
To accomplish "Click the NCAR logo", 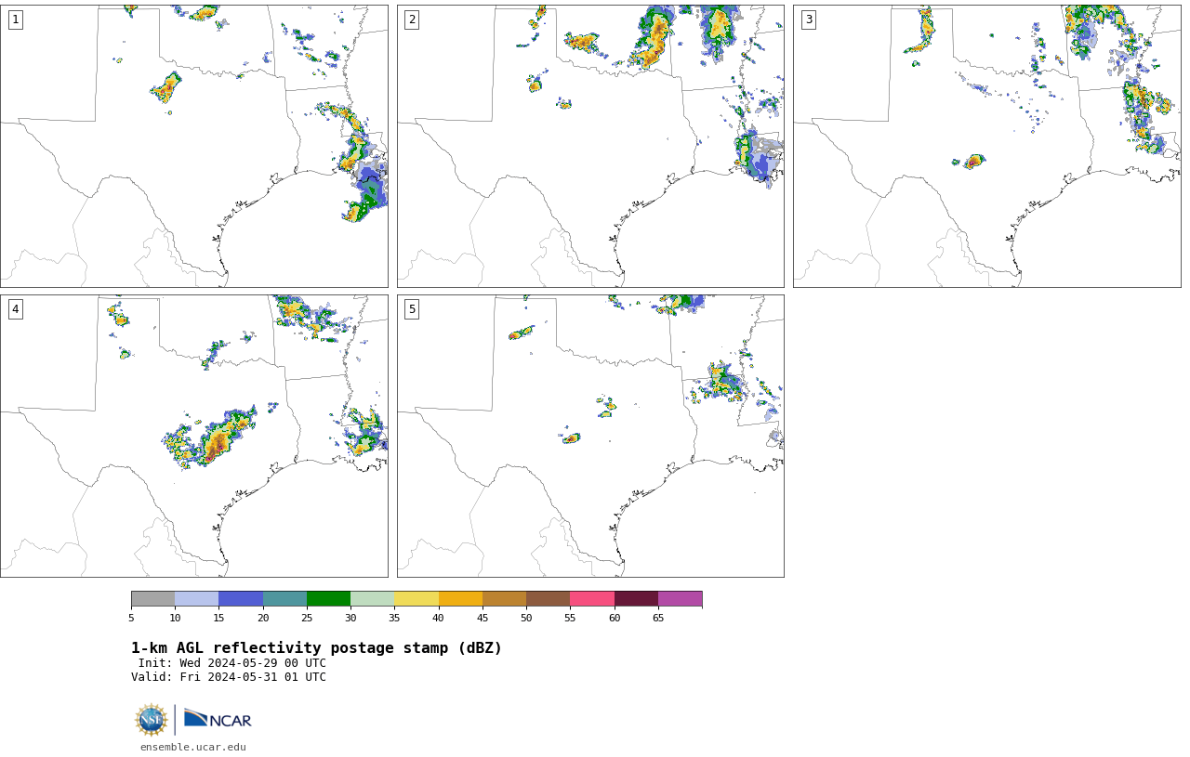I will click(218, 719).
